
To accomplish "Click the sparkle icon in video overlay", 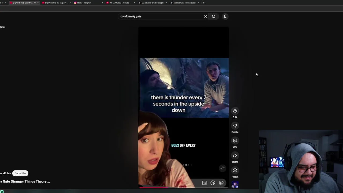I will click(222, 168).
